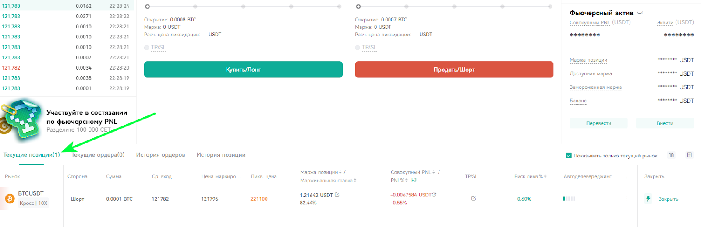Click the edit position margin icon

337,195
